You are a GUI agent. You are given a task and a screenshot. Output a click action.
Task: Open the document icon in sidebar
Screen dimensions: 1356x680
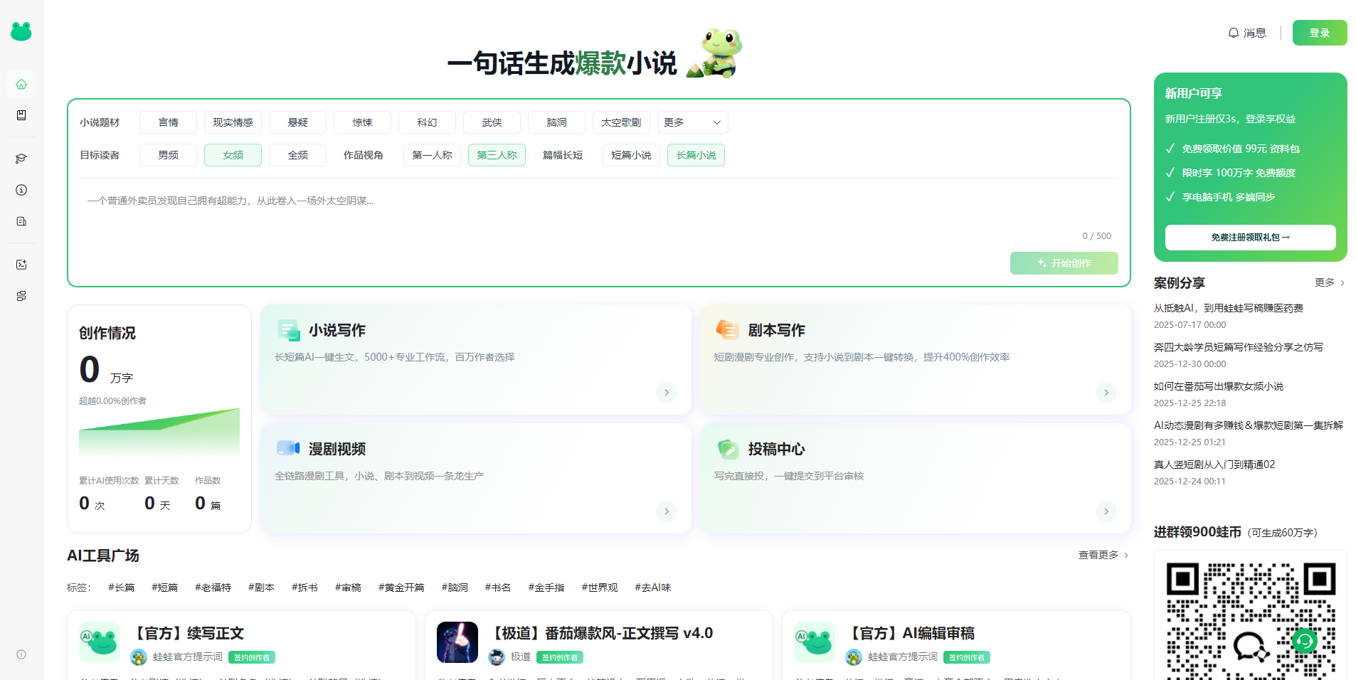pyautogui.click(x=21, y=221)
